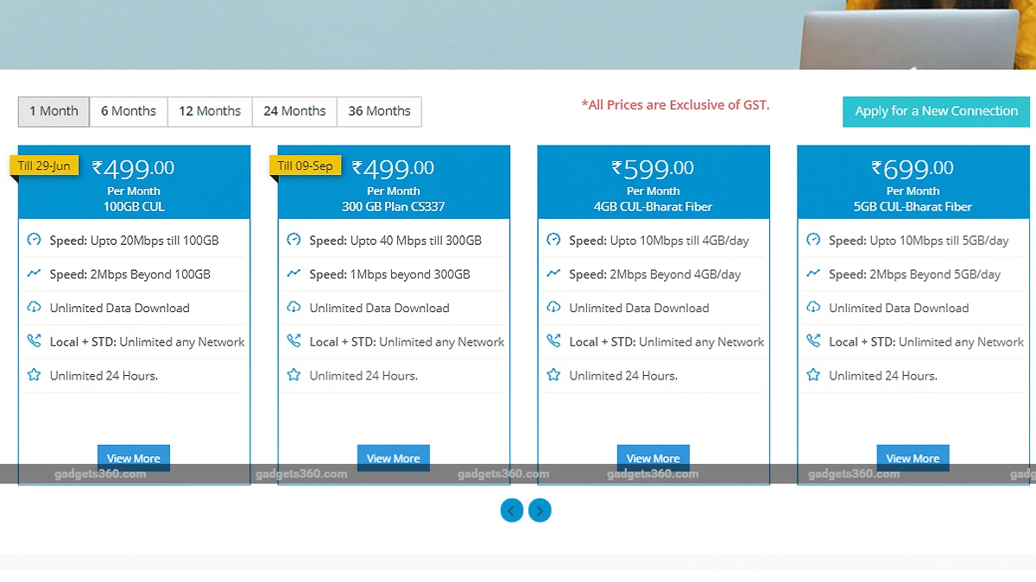Go to previous plans with left arrow
The width and height of the screenshot is (1036, 582).
coord(512,510)
